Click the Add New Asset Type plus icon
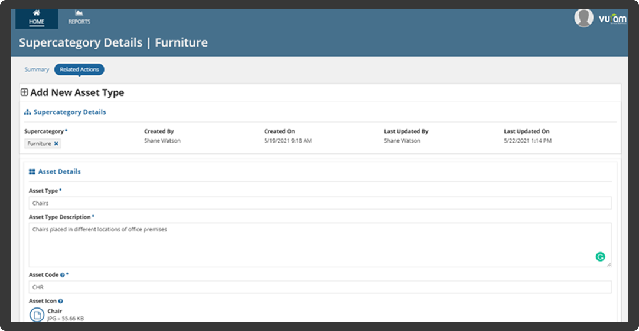Image resolution: width=639 pixels, height=331 pixels. point(24,92)
